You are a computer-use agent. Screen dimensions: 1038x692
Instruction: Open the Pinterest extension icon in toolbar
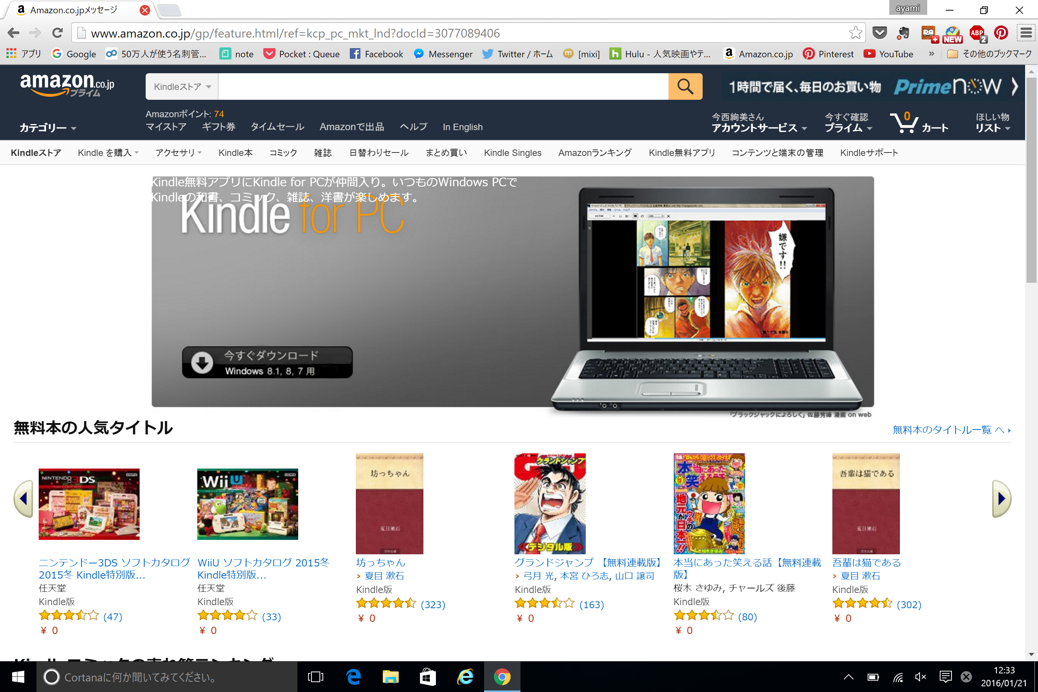tap(1001, 33)
